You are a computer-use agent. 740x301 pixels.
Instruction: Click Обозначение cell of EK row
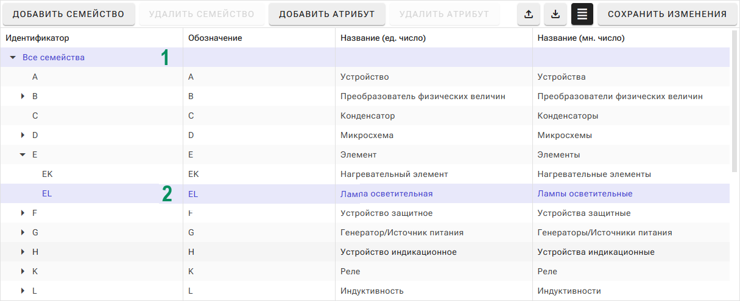(x=259, y=175)
